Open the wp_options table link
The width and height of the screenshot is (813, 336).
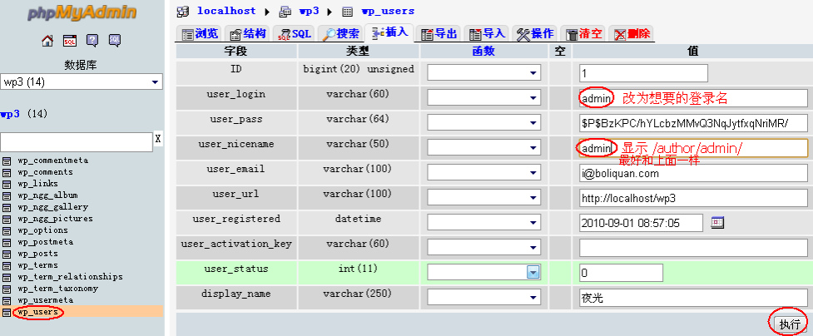[42, 230]
